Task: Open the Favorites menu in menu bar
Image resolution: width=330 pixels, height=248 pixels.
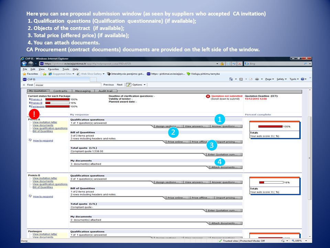Action: [54, 69]
